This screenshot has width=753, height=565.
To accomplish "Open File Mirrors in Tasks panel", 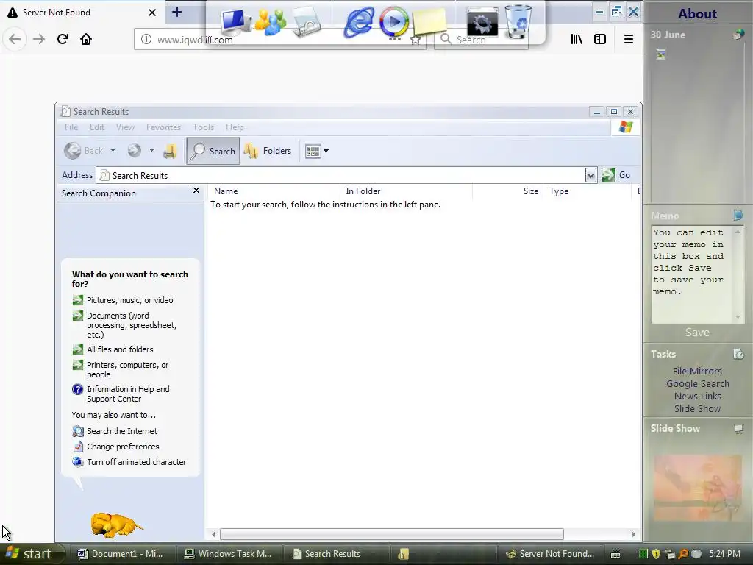I will [697, 371].
